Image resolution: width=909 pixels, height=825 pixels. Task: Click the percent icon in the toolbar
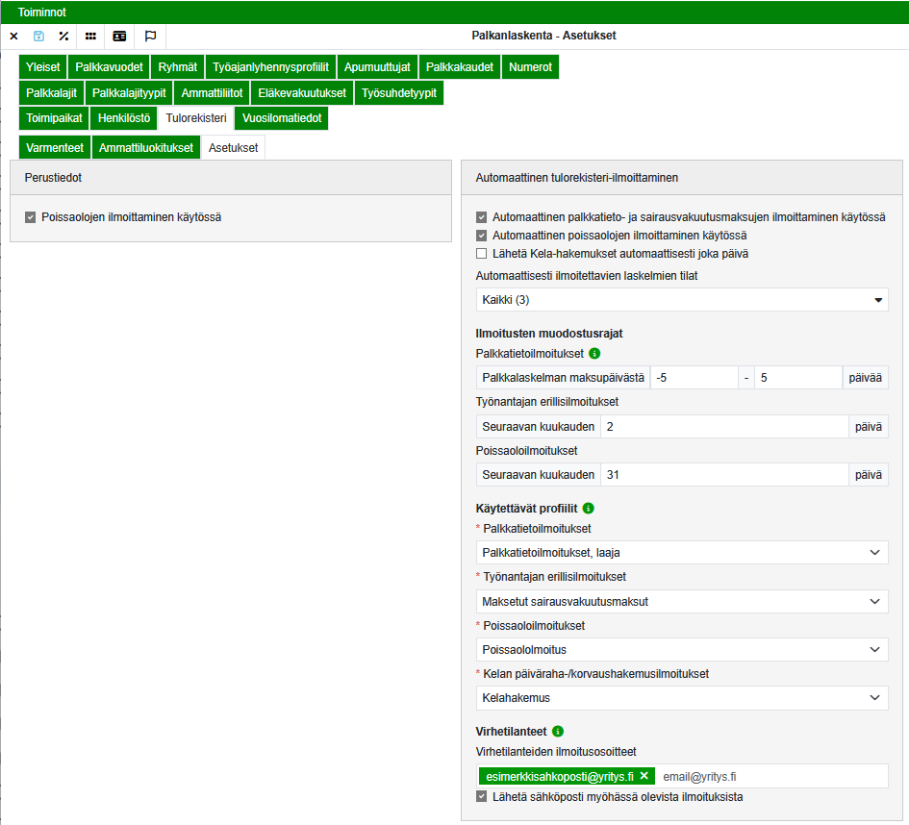click(63, 37)
